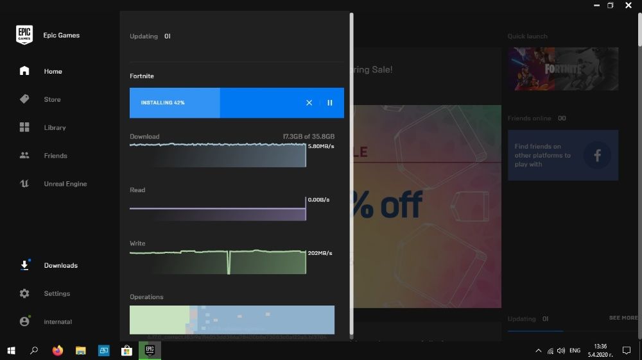Screen dimensions: 642x360
Task: Click Epic Games Launcher taskbar icon
Action: 150,350
